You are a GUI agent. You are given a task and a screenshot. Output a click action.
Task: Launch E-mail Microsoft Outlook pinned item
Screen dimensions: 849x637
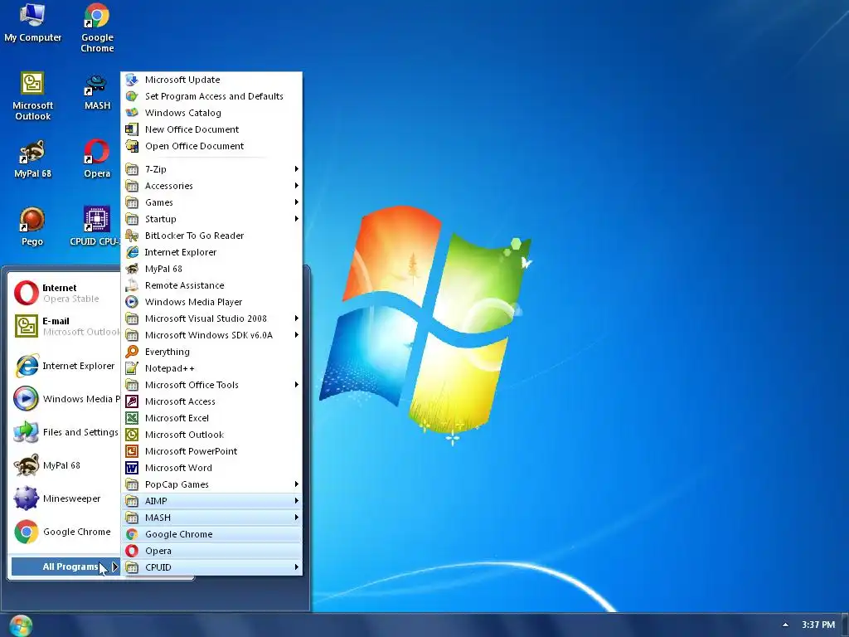(x=65, y=326)
